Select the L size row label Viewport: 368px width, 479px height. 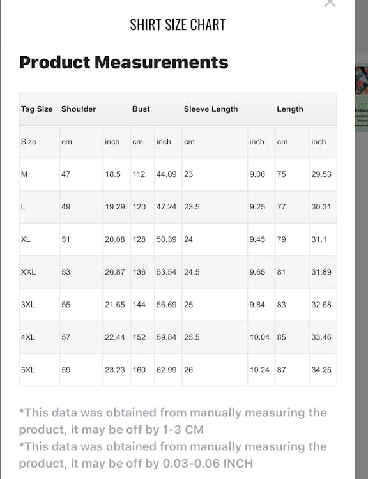pyautogui.click(x=23, y=207)
